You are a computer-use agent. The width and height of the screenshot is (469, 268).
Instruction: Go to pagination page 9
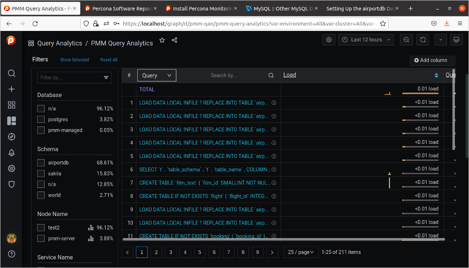[x=258, y=252]
